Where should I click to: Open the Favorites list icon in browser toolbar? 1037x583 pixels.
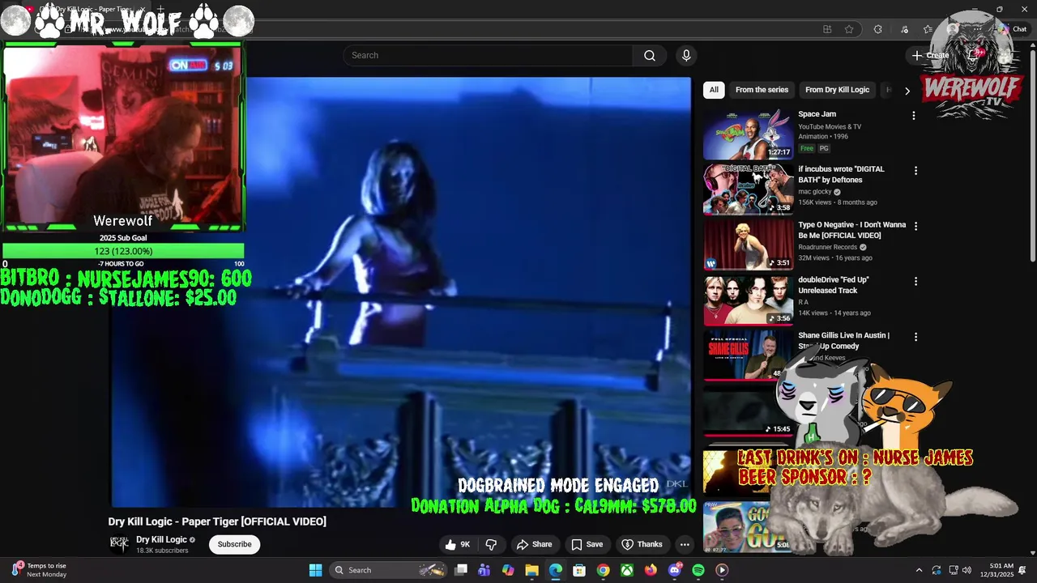point(928,29)
